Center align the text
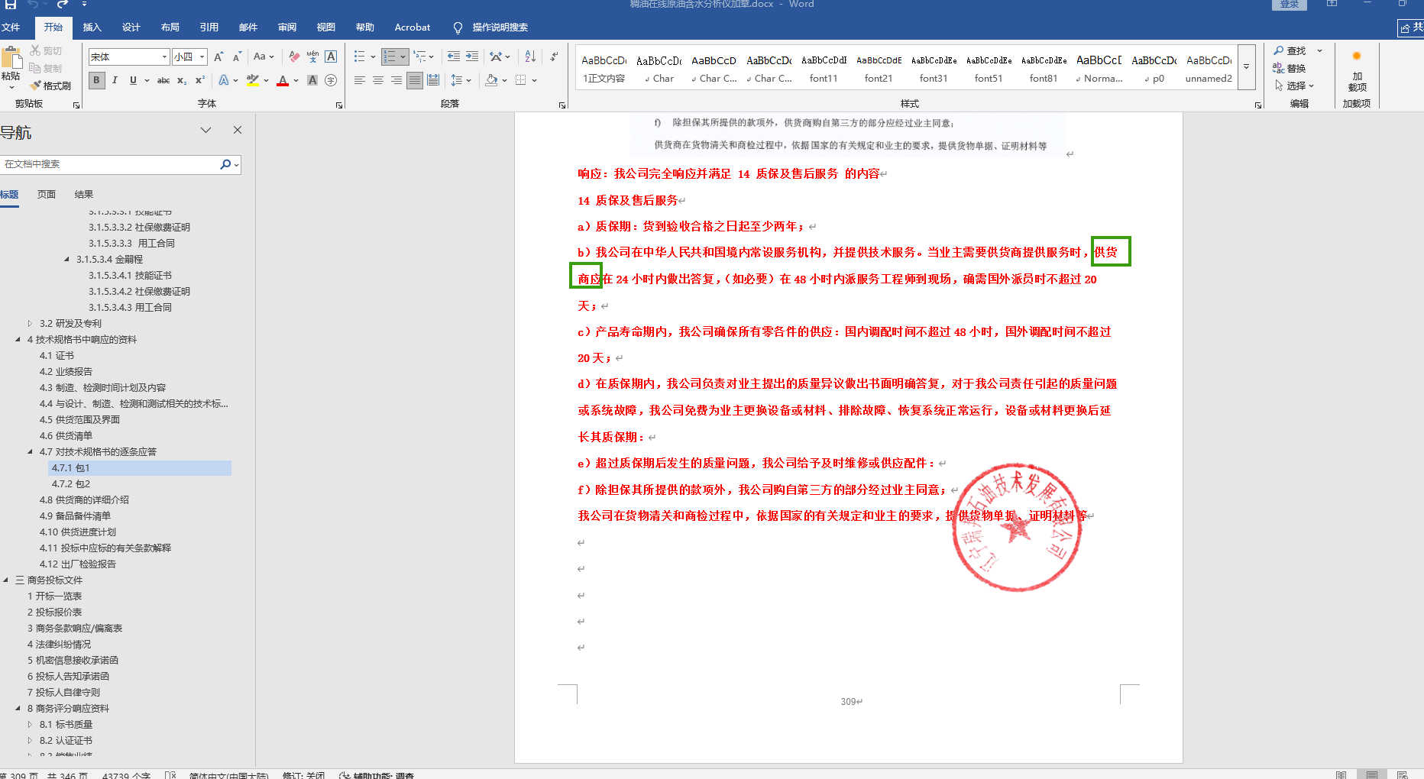This screenshot has height=779, width=1424. click(x=377, y=80)
